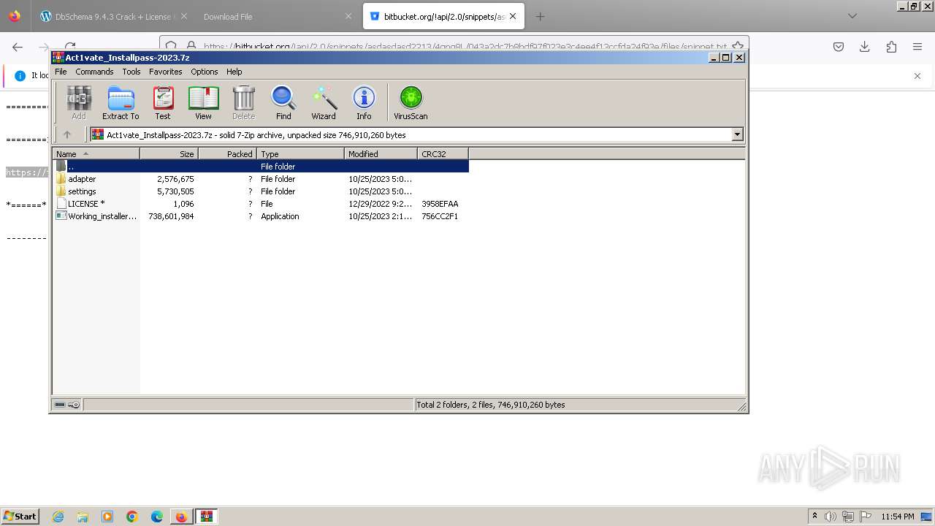
Task: Open Firefox application menu
Action: tap(917, 47)
